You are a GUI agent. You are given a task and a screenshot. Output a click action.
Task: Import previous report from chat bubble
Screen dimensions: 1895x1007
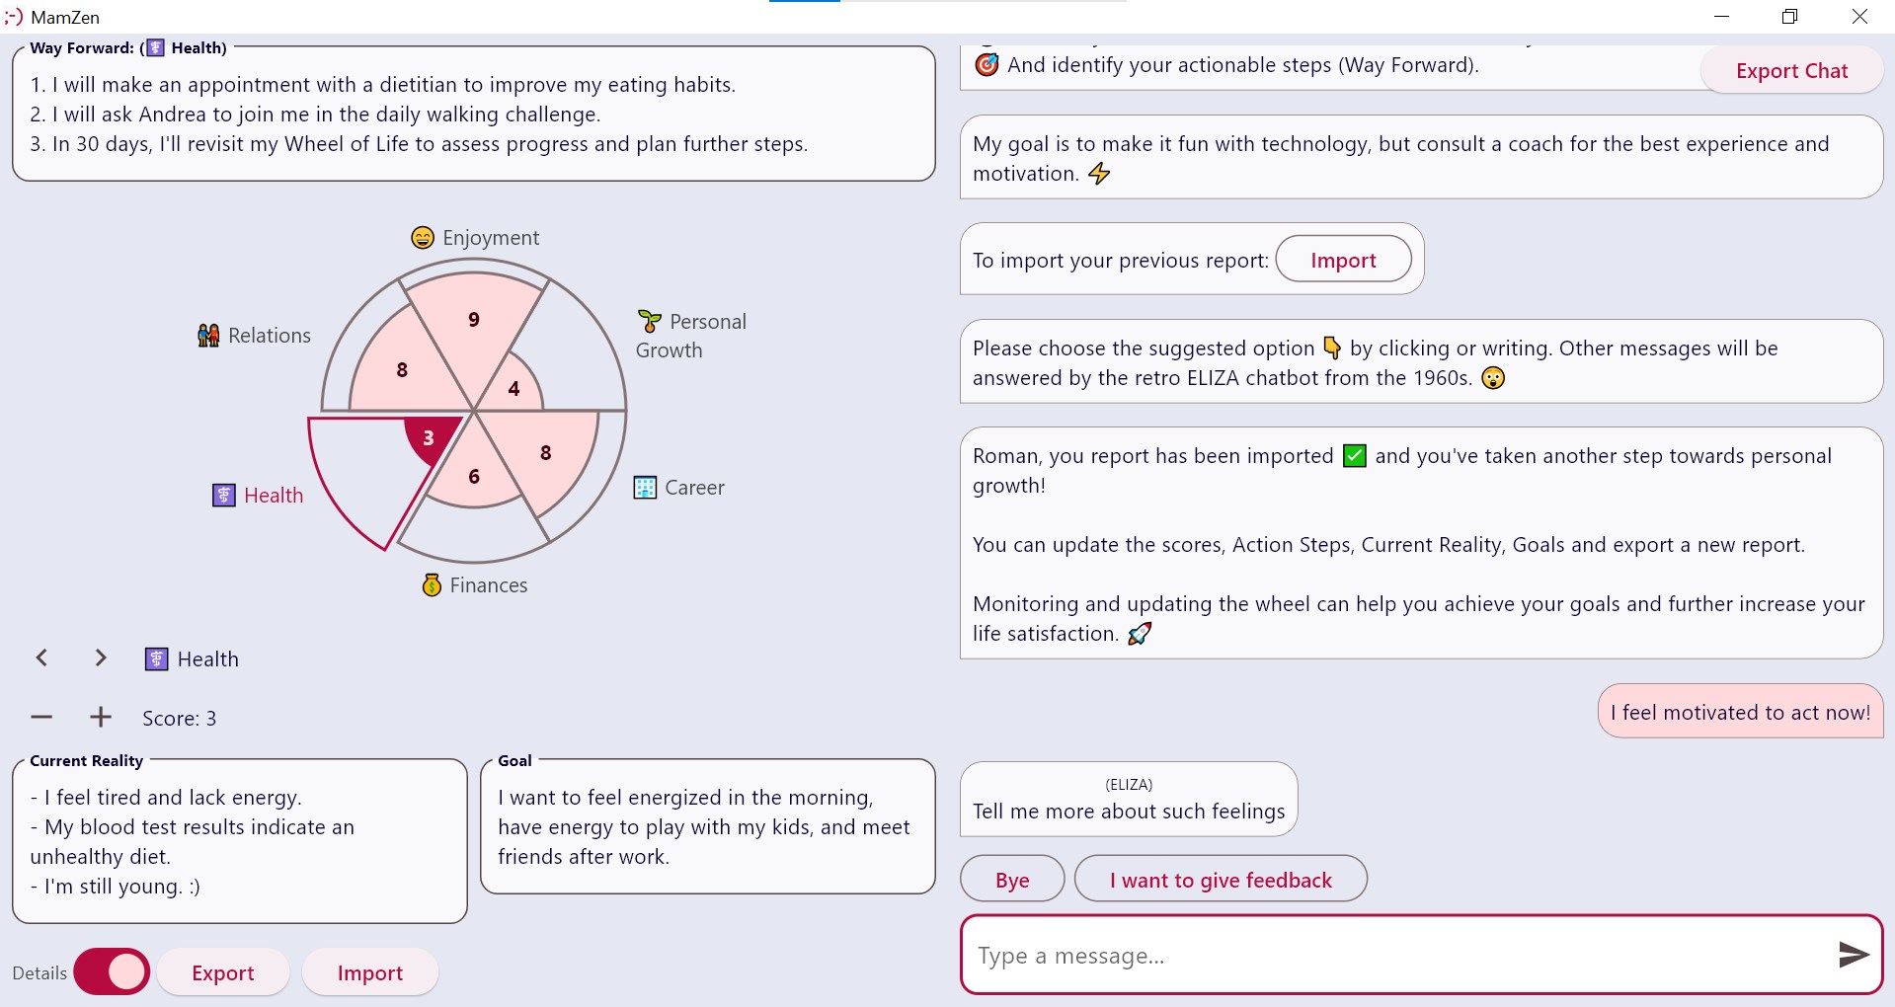[x=1343, y=261]
